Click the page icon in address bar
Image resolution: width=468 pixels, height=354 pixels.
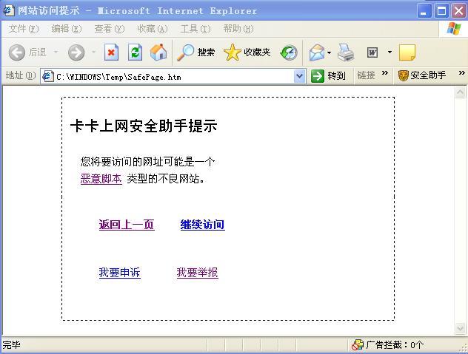point(47,76)
